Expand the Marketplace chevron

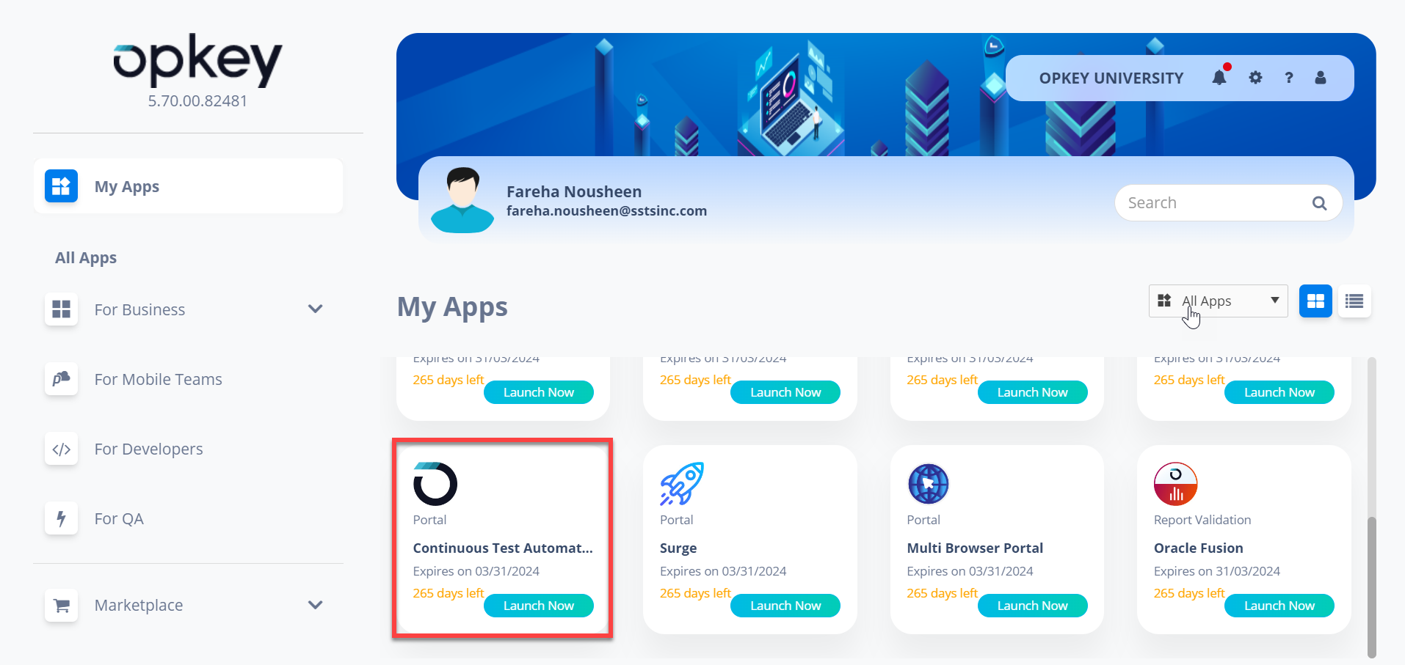[x=316, y=605]
